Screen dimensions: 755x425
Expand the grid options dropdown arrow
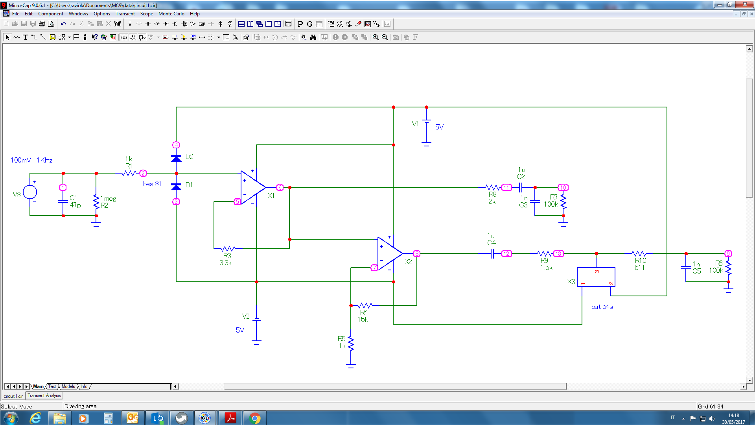click(219, 37)
